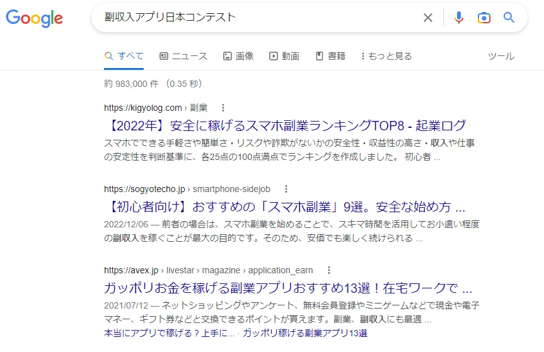544x352 pixels.
Task: Open ガッポリお金を稼げる副業アプリおすすめ13選 result
Action: coord(288,288)
